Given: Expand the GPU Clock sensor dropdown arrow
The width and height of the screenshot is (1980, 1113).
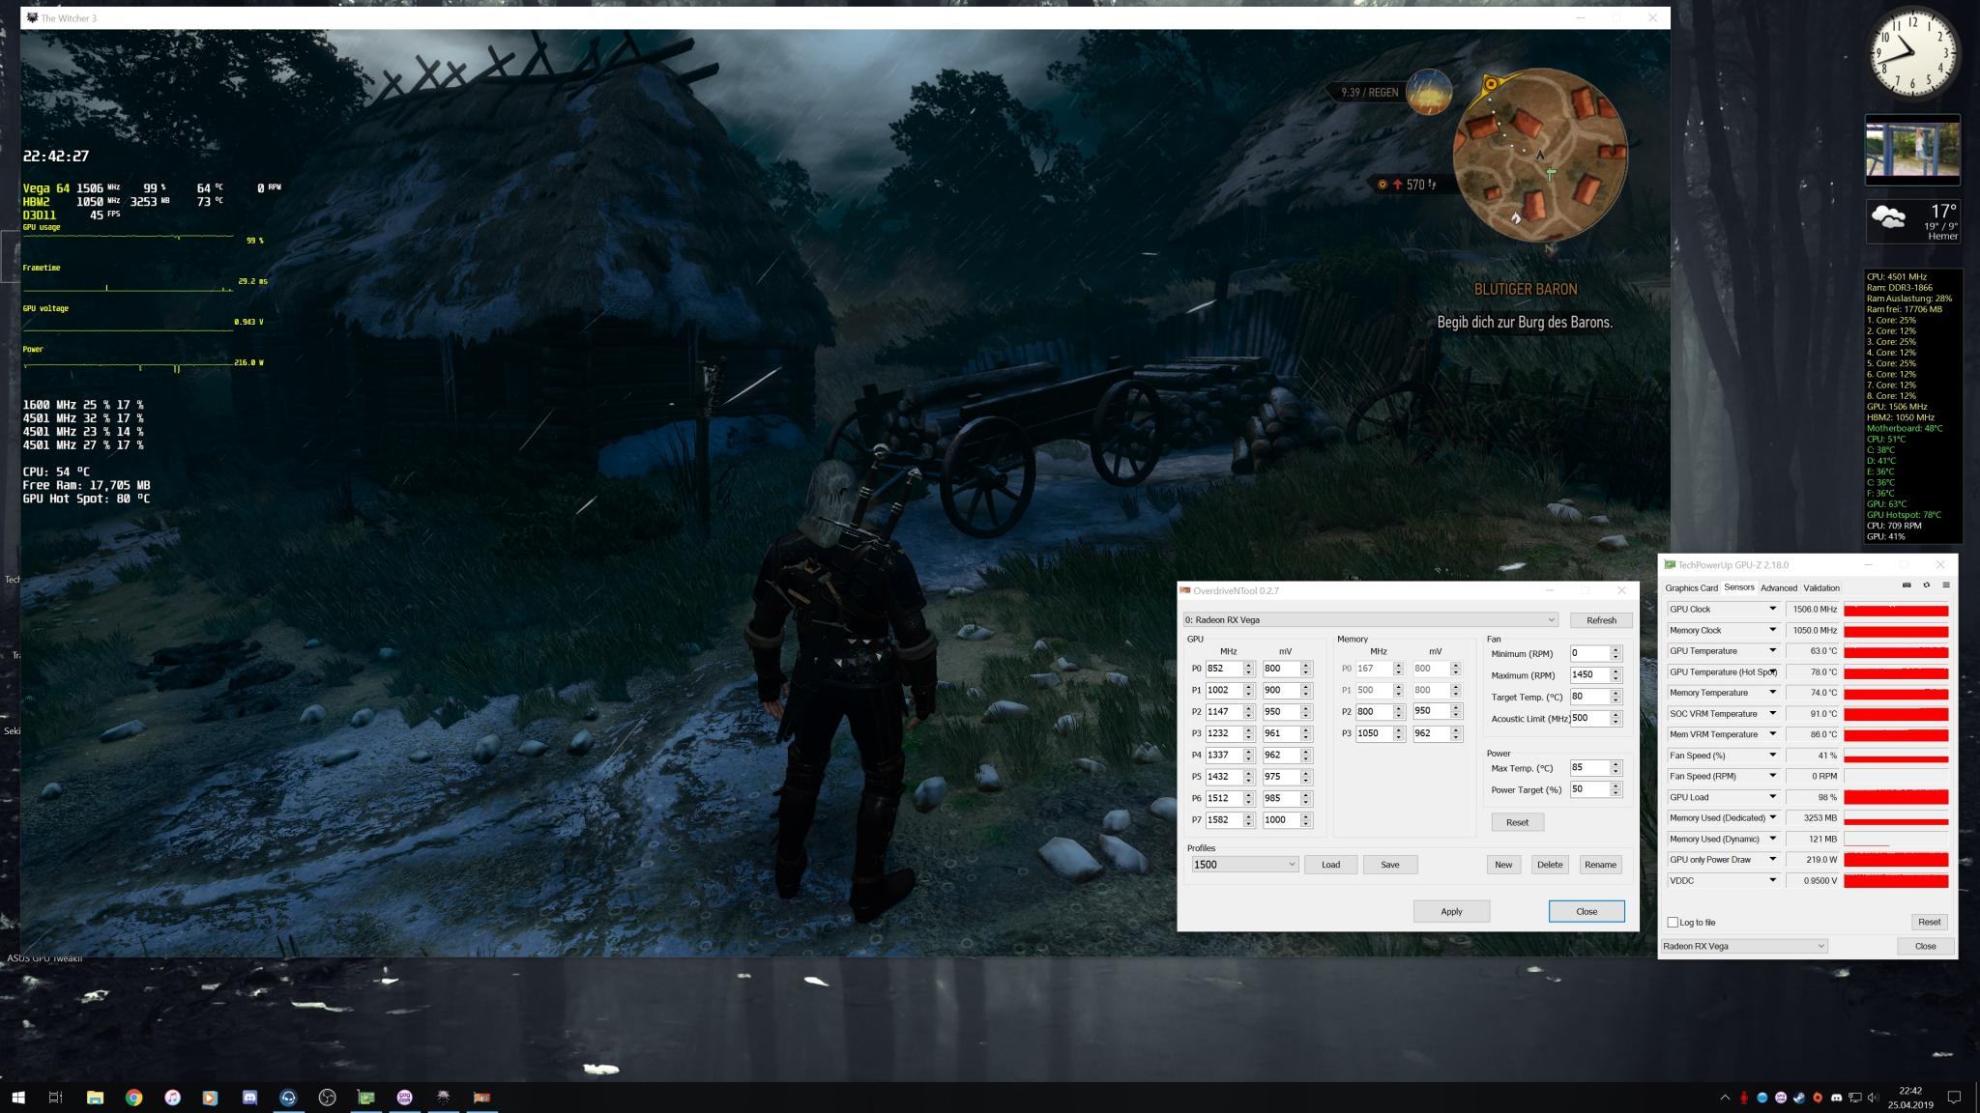Looking at the screenshot, I should click(x=1772, y=610).
